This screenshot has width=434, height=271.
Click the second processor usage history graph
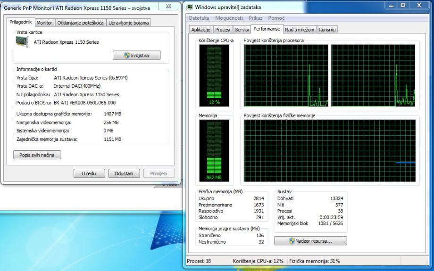pyautogui.click(x=373, y=75)
